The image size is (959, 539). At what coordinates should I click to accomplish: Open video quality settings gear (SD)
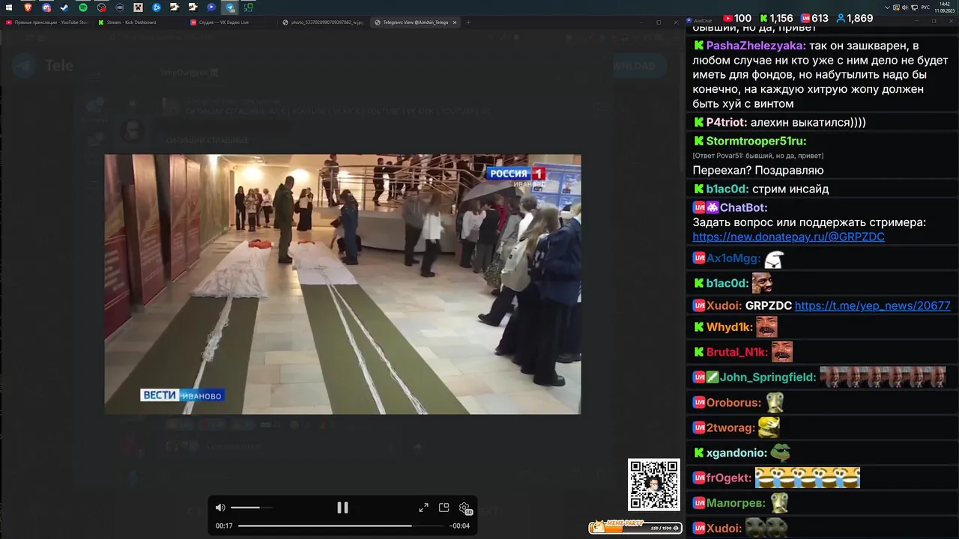465,508
